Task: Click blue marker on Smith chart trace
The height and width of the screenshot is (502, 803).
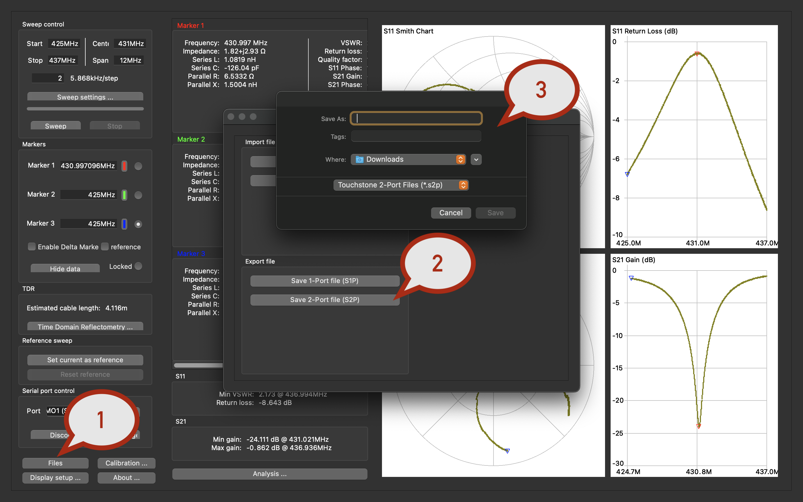Action: click(x=507, y=450)
